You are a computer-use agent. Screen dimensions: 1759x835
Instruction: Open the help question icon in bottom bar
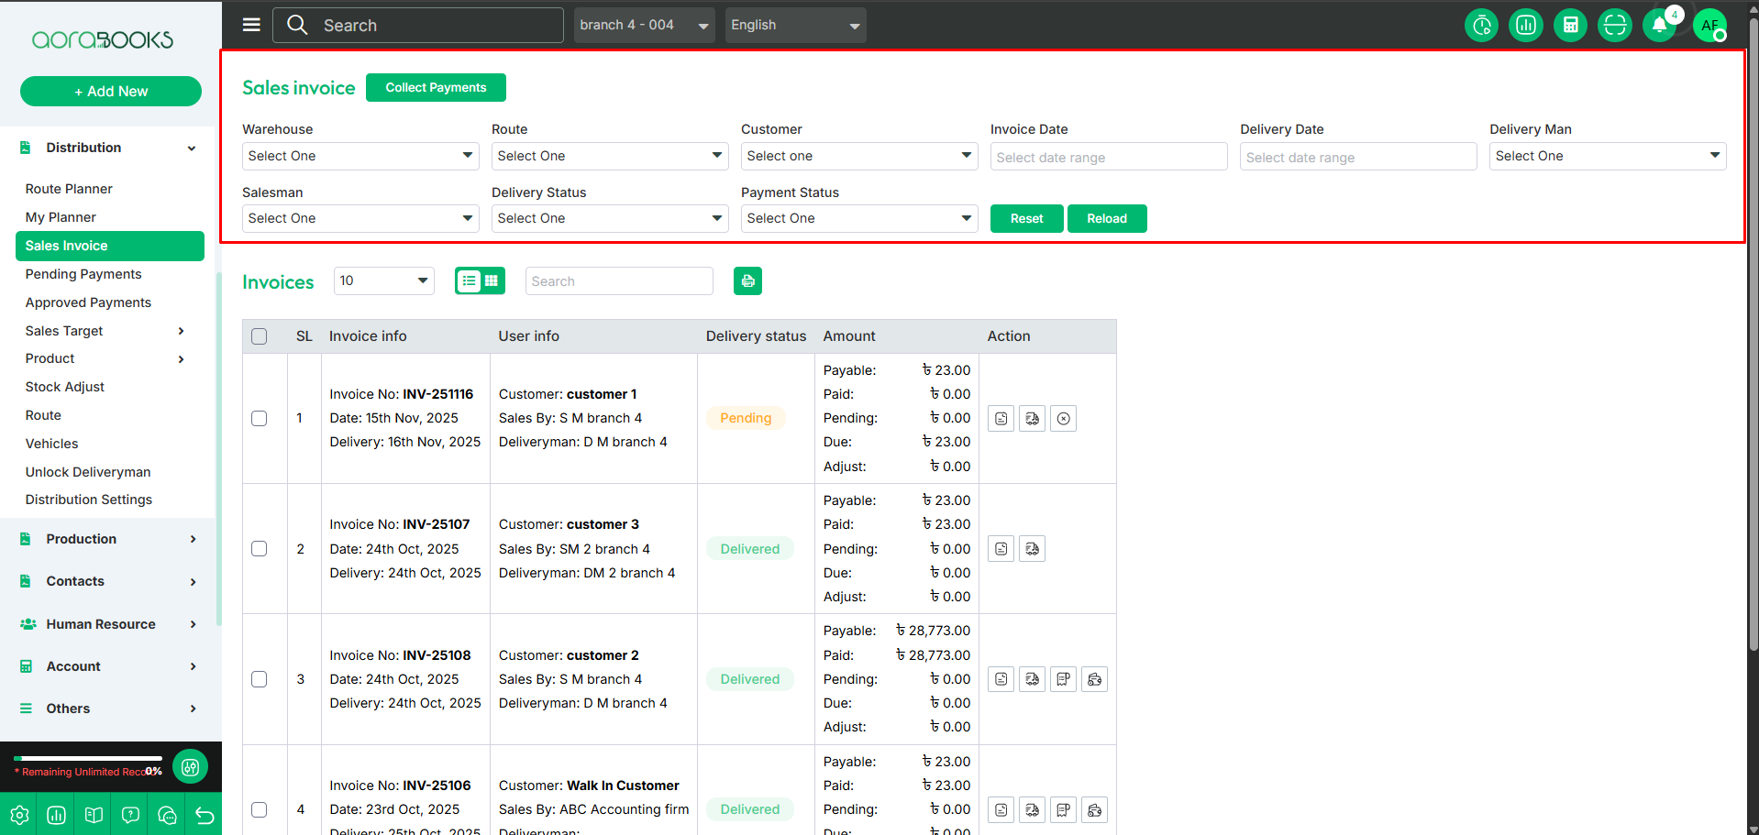130,815
